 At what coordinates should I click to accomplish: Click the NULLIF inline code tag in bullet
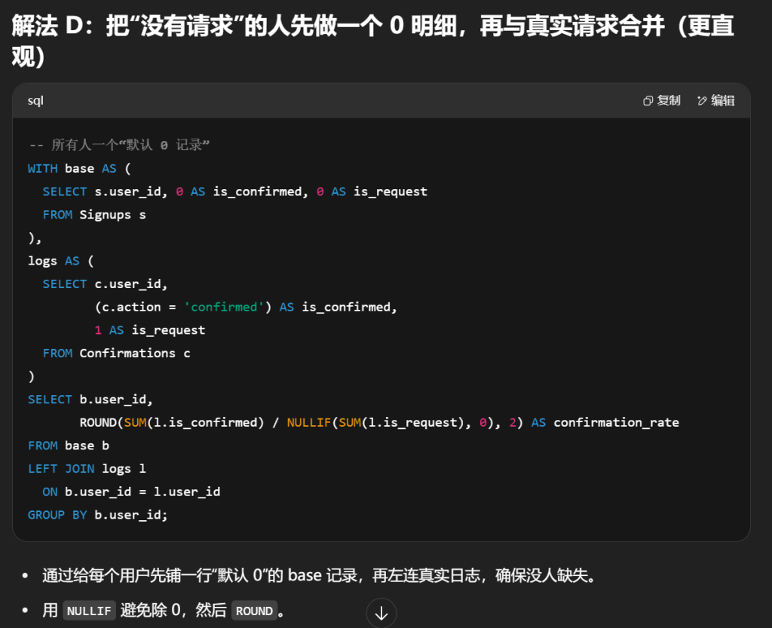[89, 611]
